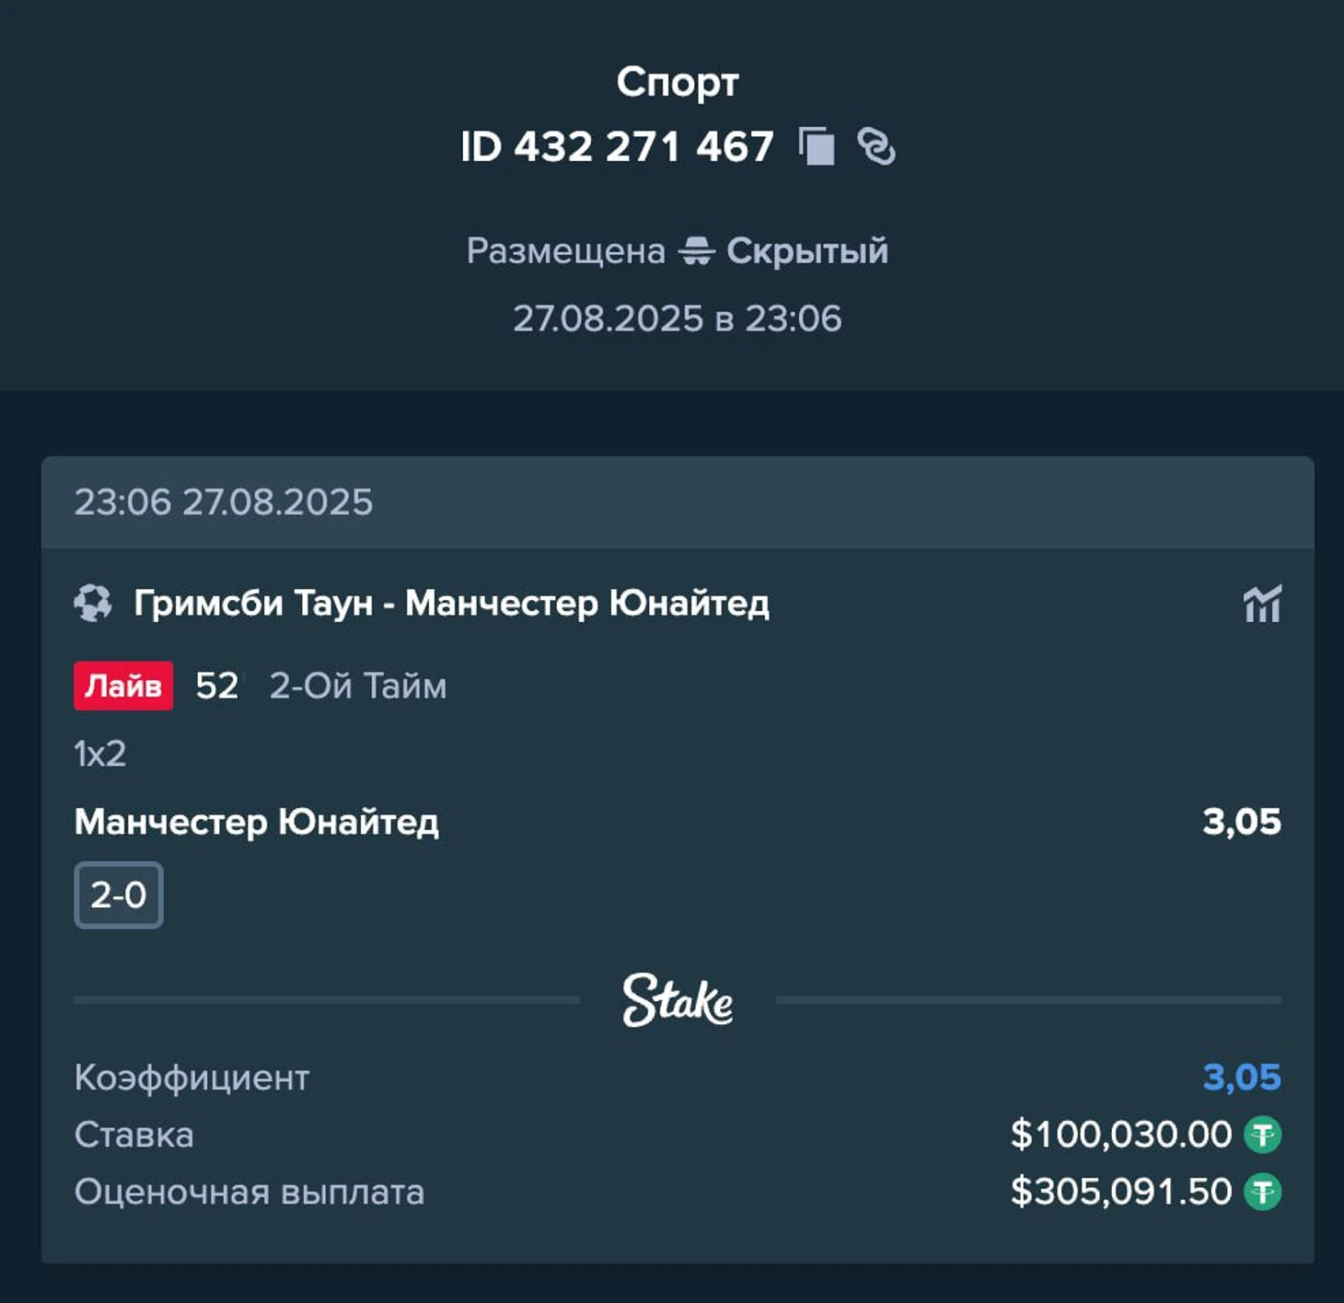Click the 1x2 market label
Image resolution: width=1344 pixels, height=1303 pixels.
click(99, 754)
